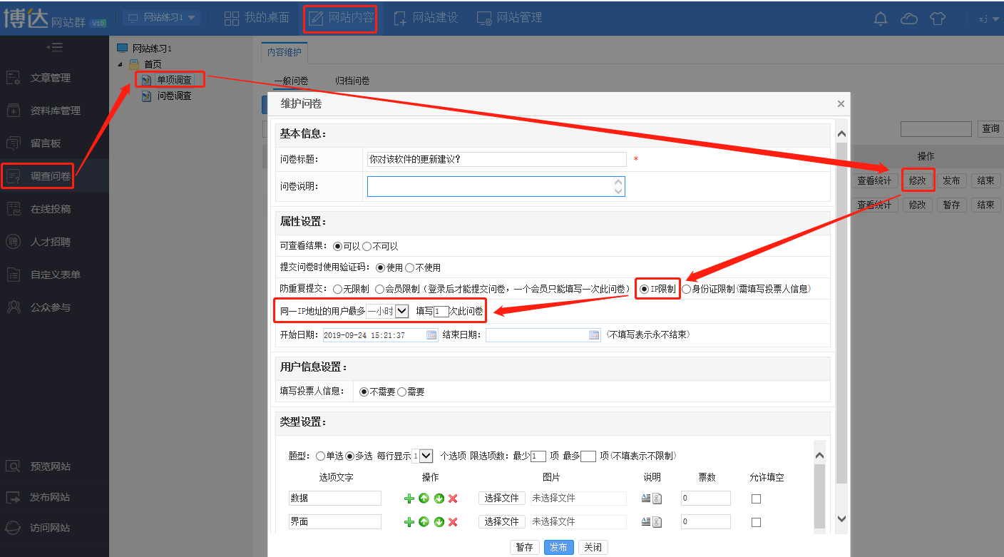Select 身份证限制 radio option

tap(687, 289)
